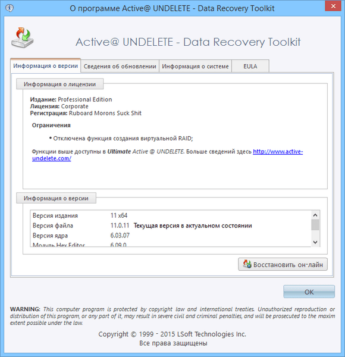Open the EULA tab
The width and height of the screenshot is (345, 357).
point(250,66)
